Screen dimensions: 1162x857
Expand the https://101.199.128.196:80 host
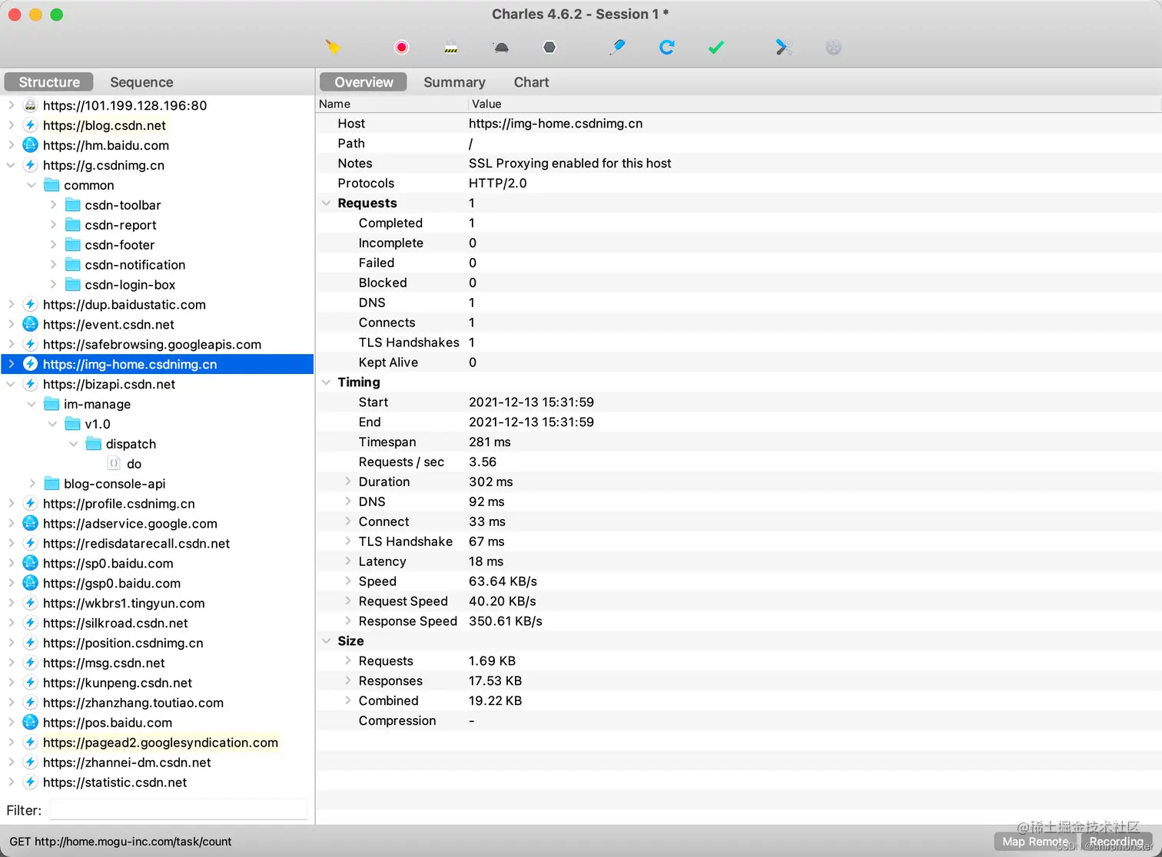click(x=12, y=105)
